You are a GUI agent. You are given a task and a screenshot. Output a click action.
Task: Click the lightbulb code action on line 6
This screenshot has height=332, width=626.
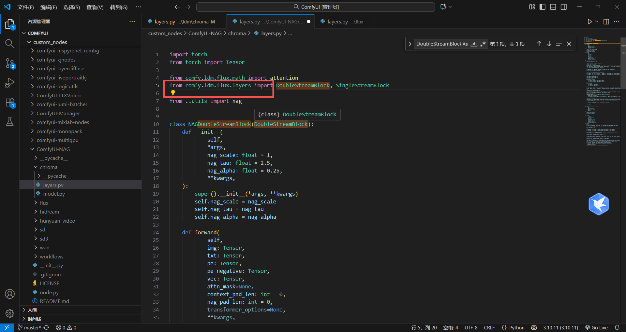173,93
